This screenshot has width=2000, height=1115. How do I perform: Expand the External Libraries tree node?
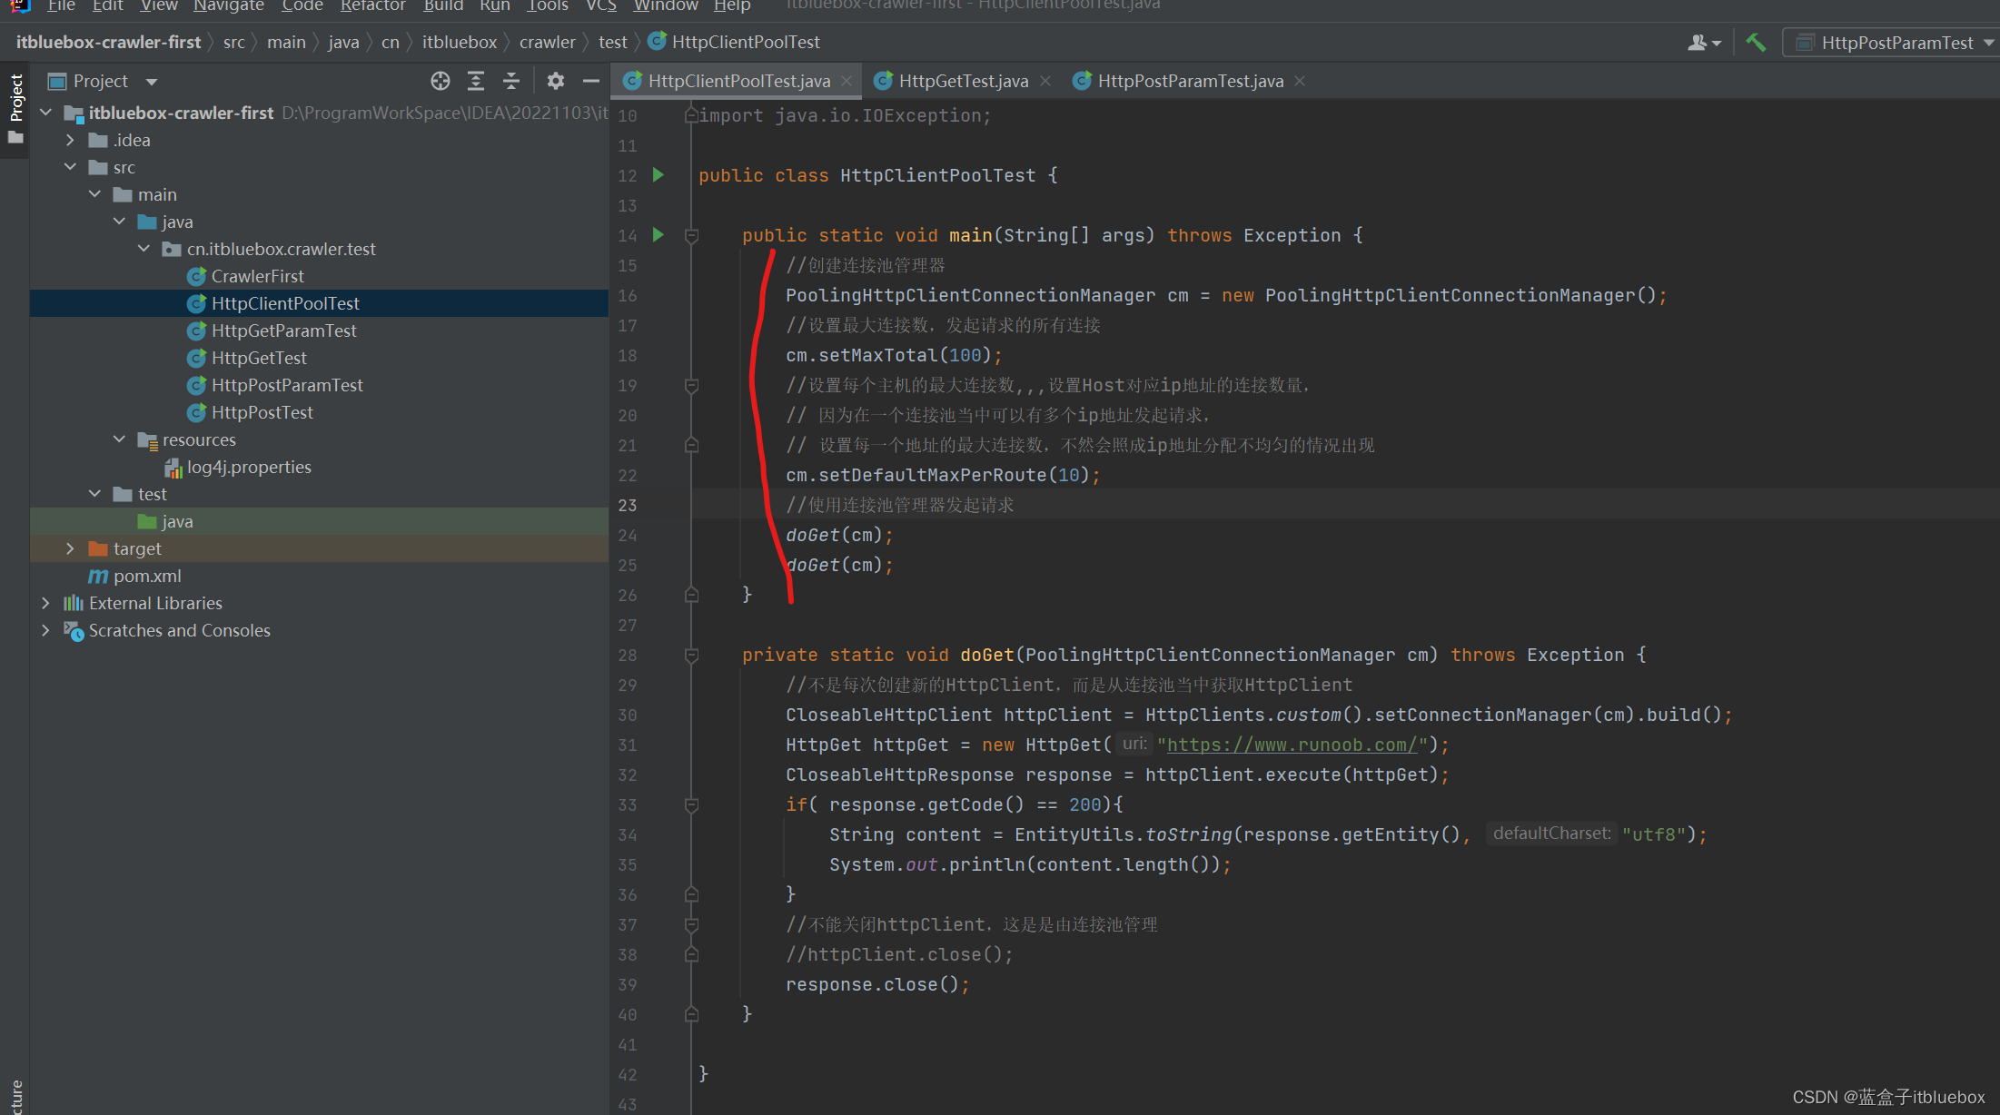45,603
